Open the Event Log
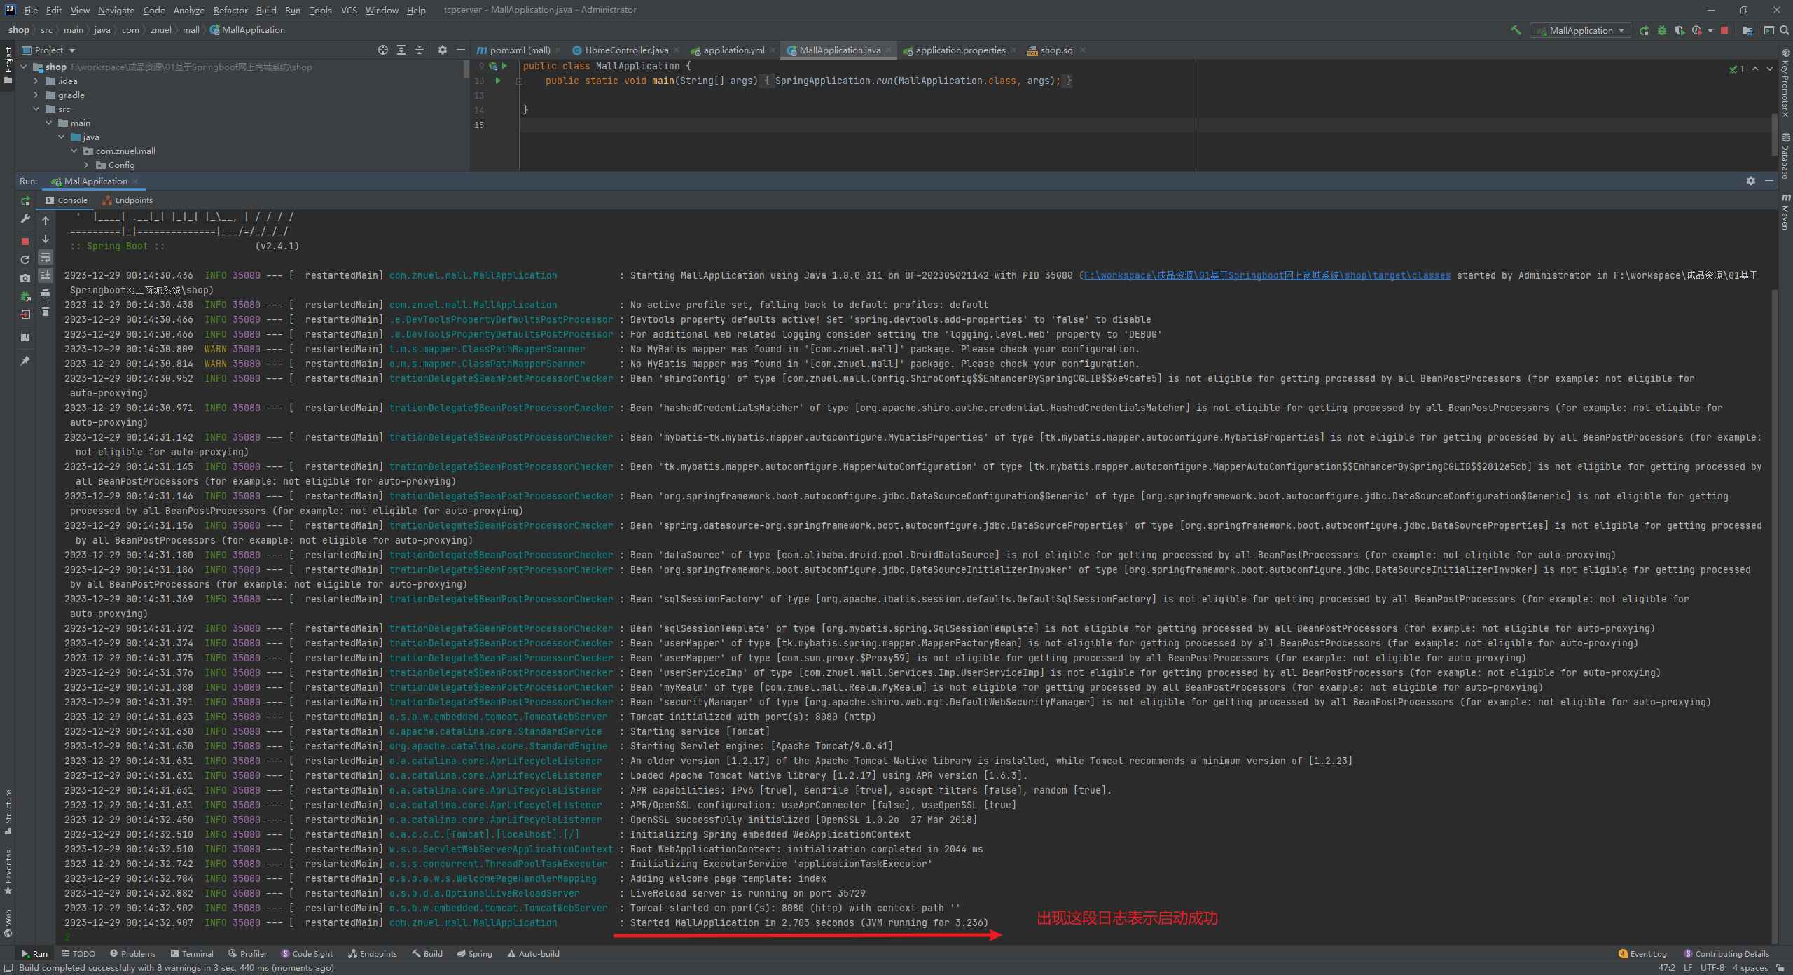 tap(1643, 953)
